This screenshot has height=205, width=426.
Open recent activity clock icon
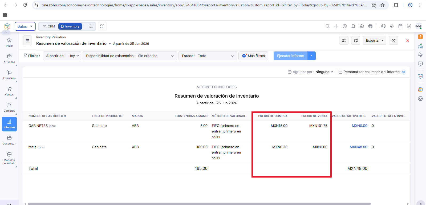point(345,26)
